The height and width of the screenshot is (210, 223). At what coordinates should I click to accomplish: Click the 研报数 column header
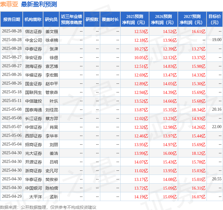(x=92, y=19)
